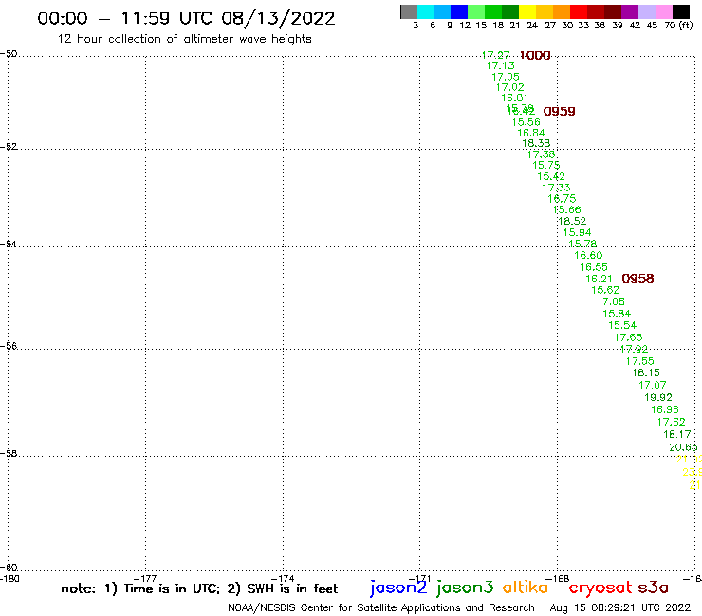Click the 16.75 wave height value
Screen dimensions: 702x616
[x=562, y=199]
